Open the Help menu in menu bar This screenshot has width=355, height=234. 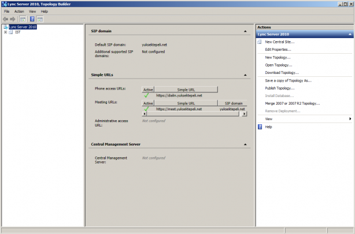[45, 12]
